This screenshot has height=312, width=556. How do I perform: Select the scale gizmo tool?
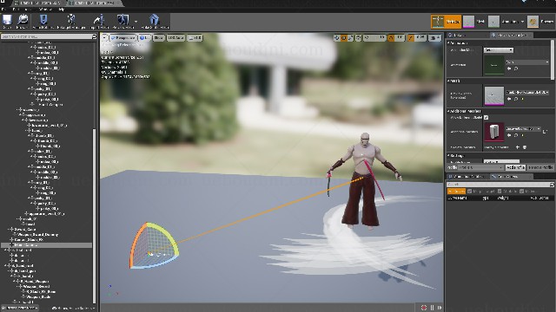350,37
